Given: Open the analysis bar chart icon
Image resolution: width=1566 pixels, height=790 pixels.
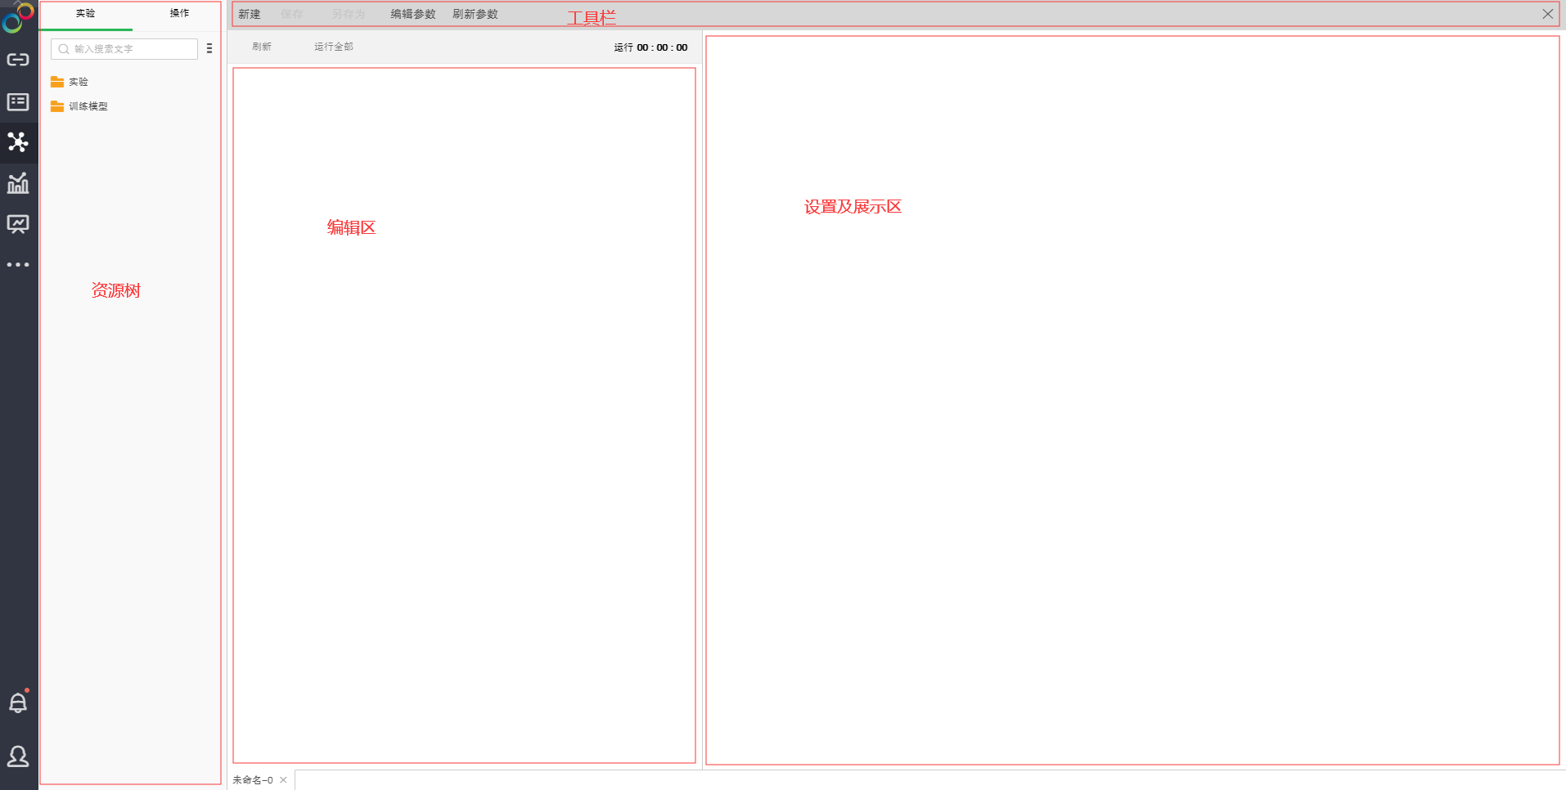Looking at the screenshot, I should pyautogui.click(x=18, y=183).
